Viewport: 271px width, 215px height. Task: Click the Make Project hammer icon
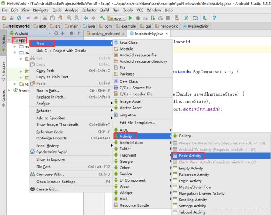point(103,18)
